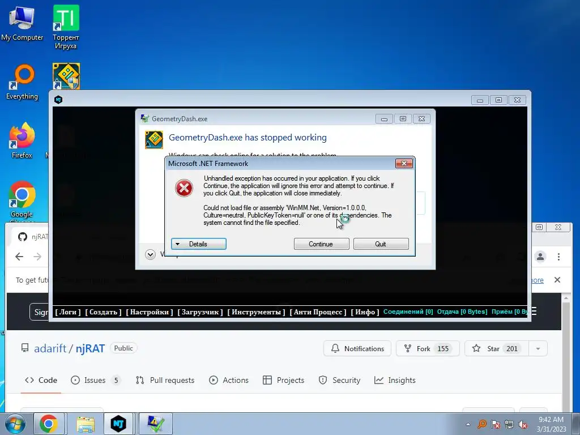Expand problem details chevron in crash dialog
This screenshot has width=580, height=435.
point(150,254)
